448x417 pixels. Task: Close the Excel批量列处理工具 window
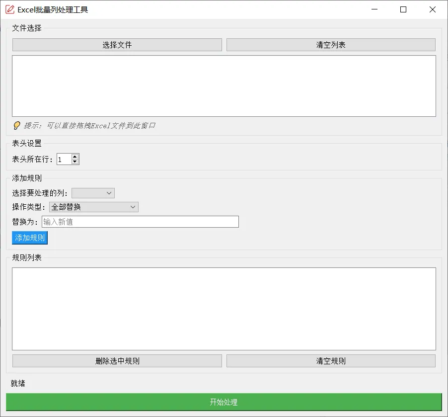tap(433, 9)
